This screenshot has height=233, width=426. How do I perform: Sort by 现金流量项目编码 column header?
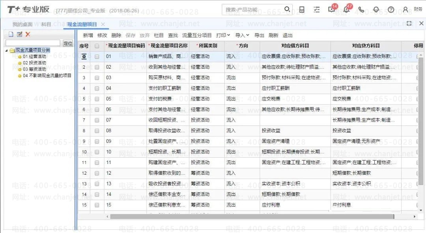(x=125, y=46)
